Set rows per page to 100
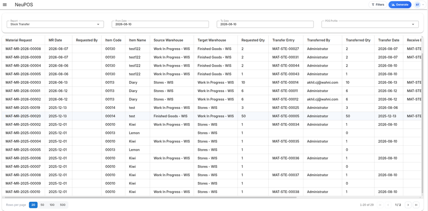Screen dimensions: 428x211 click(x=52, y=205)
